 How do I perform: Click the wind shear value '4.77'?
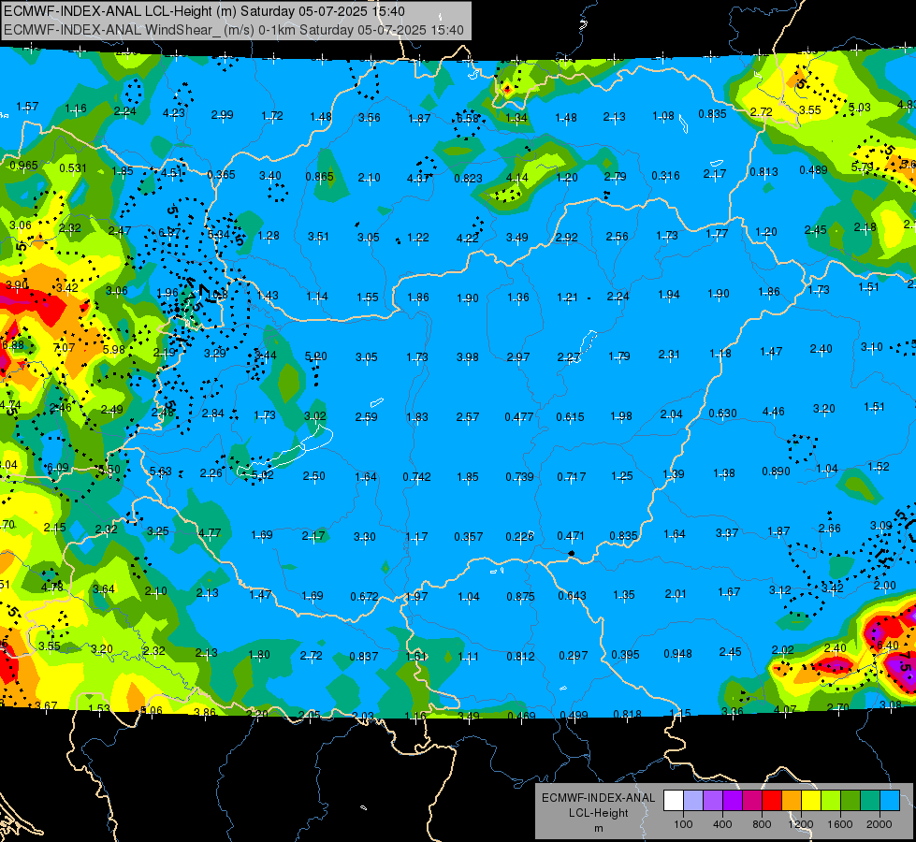210,533
